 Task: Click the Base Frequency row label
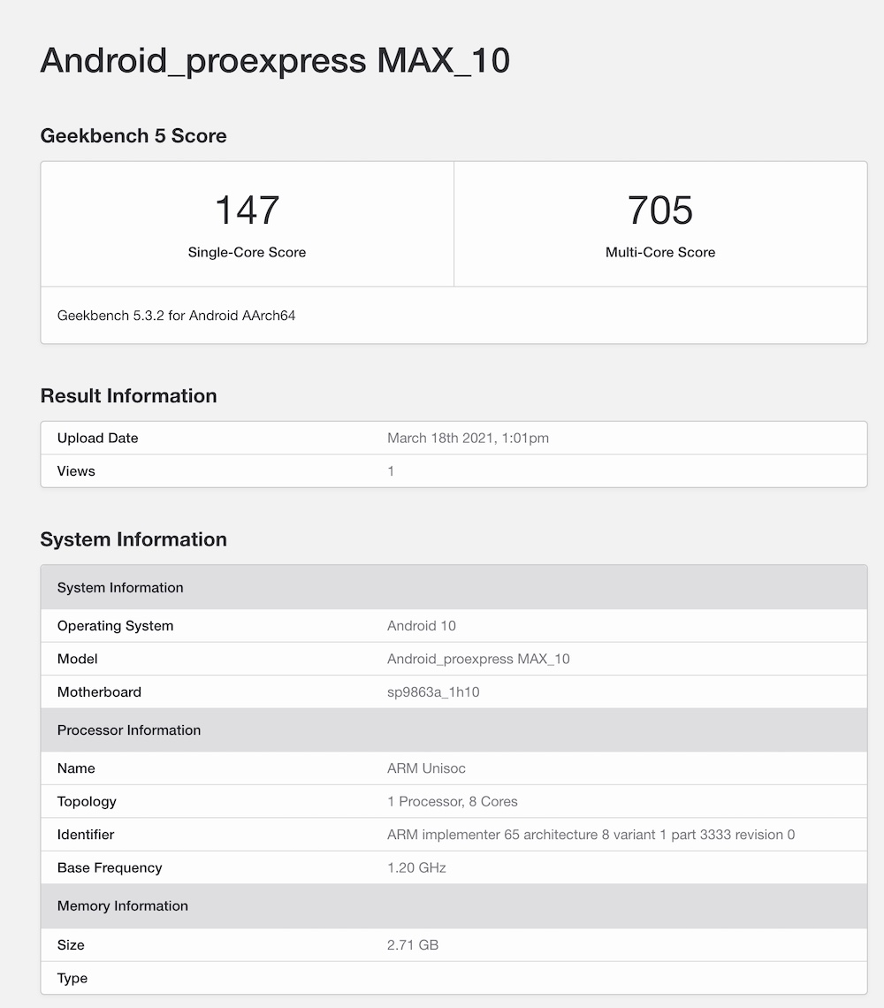(110, 868)
